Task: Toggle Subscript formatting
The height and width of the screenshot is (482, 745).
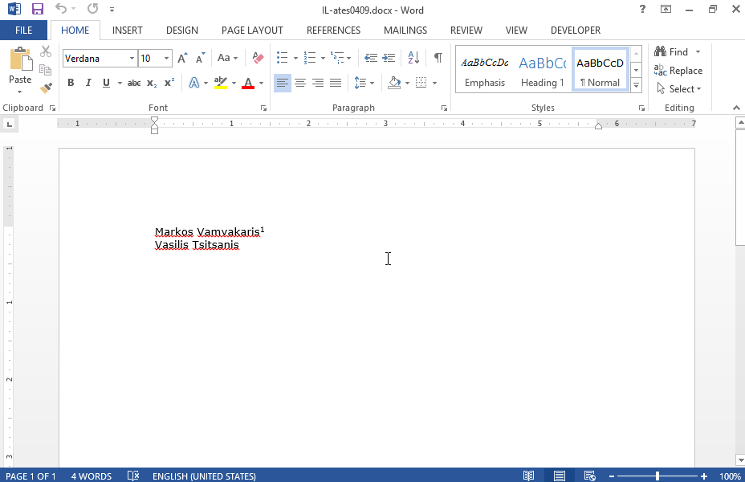Action: pos(152,84)
